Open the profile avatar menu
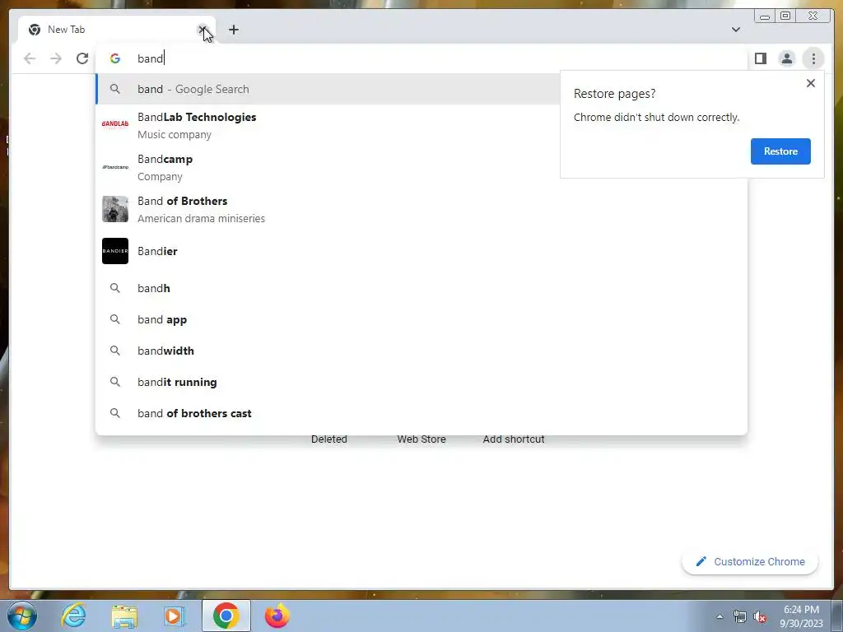 click(786, 58)
